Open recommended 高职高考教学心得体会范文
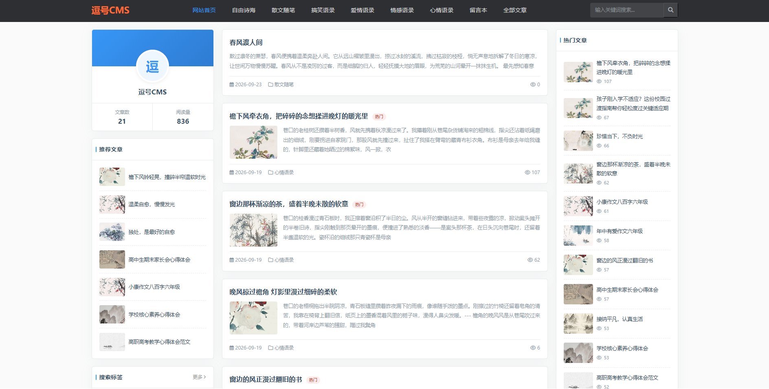The width and height of the screenshot is (769, 389). 159,342
